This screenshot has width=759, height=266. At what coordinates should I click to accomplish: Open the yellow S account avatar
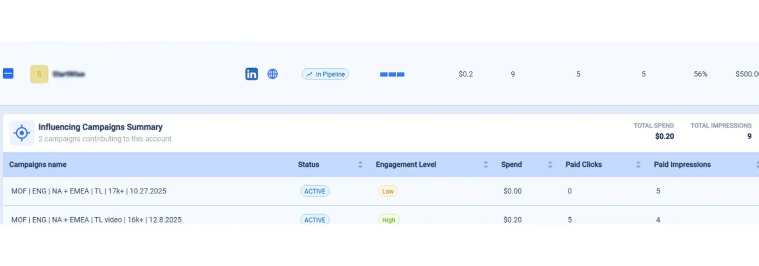click(x=39, y=74)
